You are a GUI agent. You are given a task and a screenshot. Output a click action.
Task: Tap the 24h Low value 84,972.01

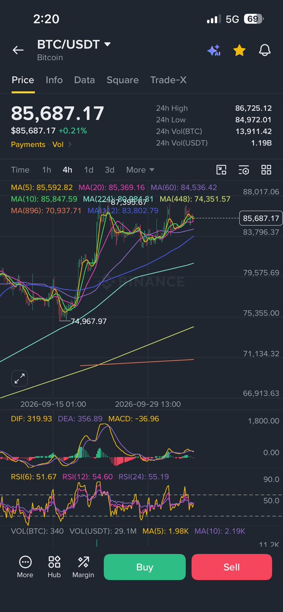pos(253,119)
